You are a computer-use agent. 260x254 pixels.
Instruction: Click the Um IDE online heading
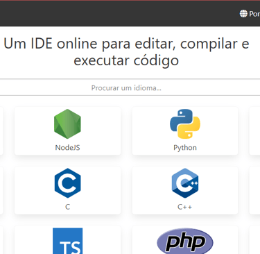coord(126,52)
